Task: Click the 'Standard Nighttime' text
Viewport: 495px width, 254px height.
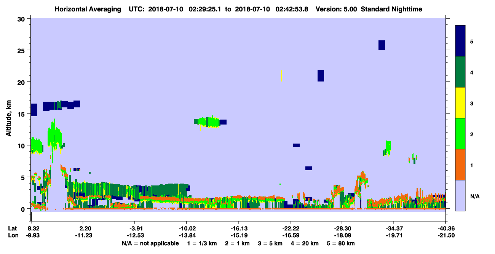Action: [x=391, y=9]
